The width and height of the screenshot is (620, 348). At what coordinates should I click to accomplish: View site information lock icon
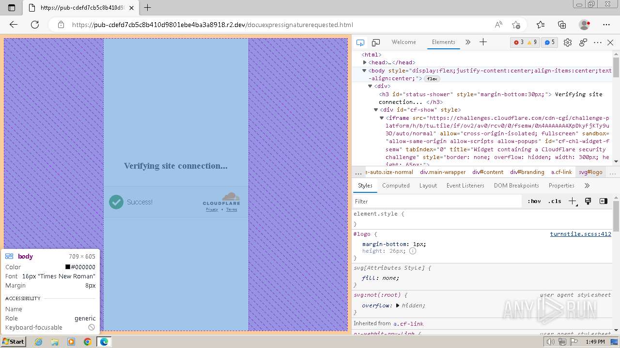tap(61, 25)
